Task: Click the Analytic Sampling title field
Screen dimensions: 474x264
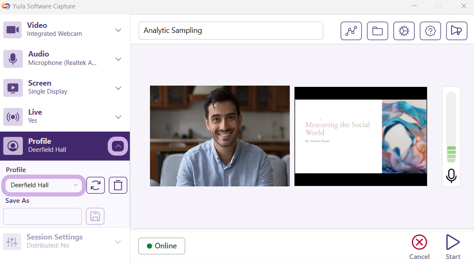Action: coord(231,30)
